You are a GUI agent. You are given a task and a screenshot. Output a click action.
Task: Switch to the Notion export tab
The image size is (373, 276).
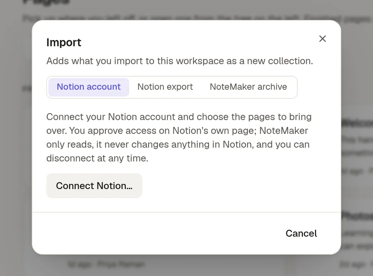click(165, 87)
